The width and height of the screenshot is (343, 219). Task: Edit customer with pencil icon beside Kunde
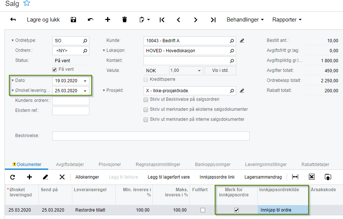(242, 41)
